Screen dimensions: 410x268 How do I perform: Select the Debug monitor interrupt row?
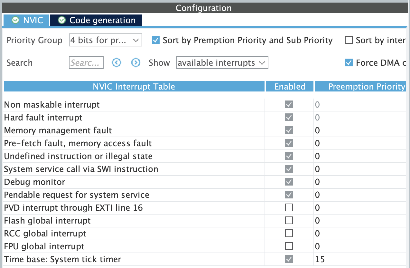[35, 182]
